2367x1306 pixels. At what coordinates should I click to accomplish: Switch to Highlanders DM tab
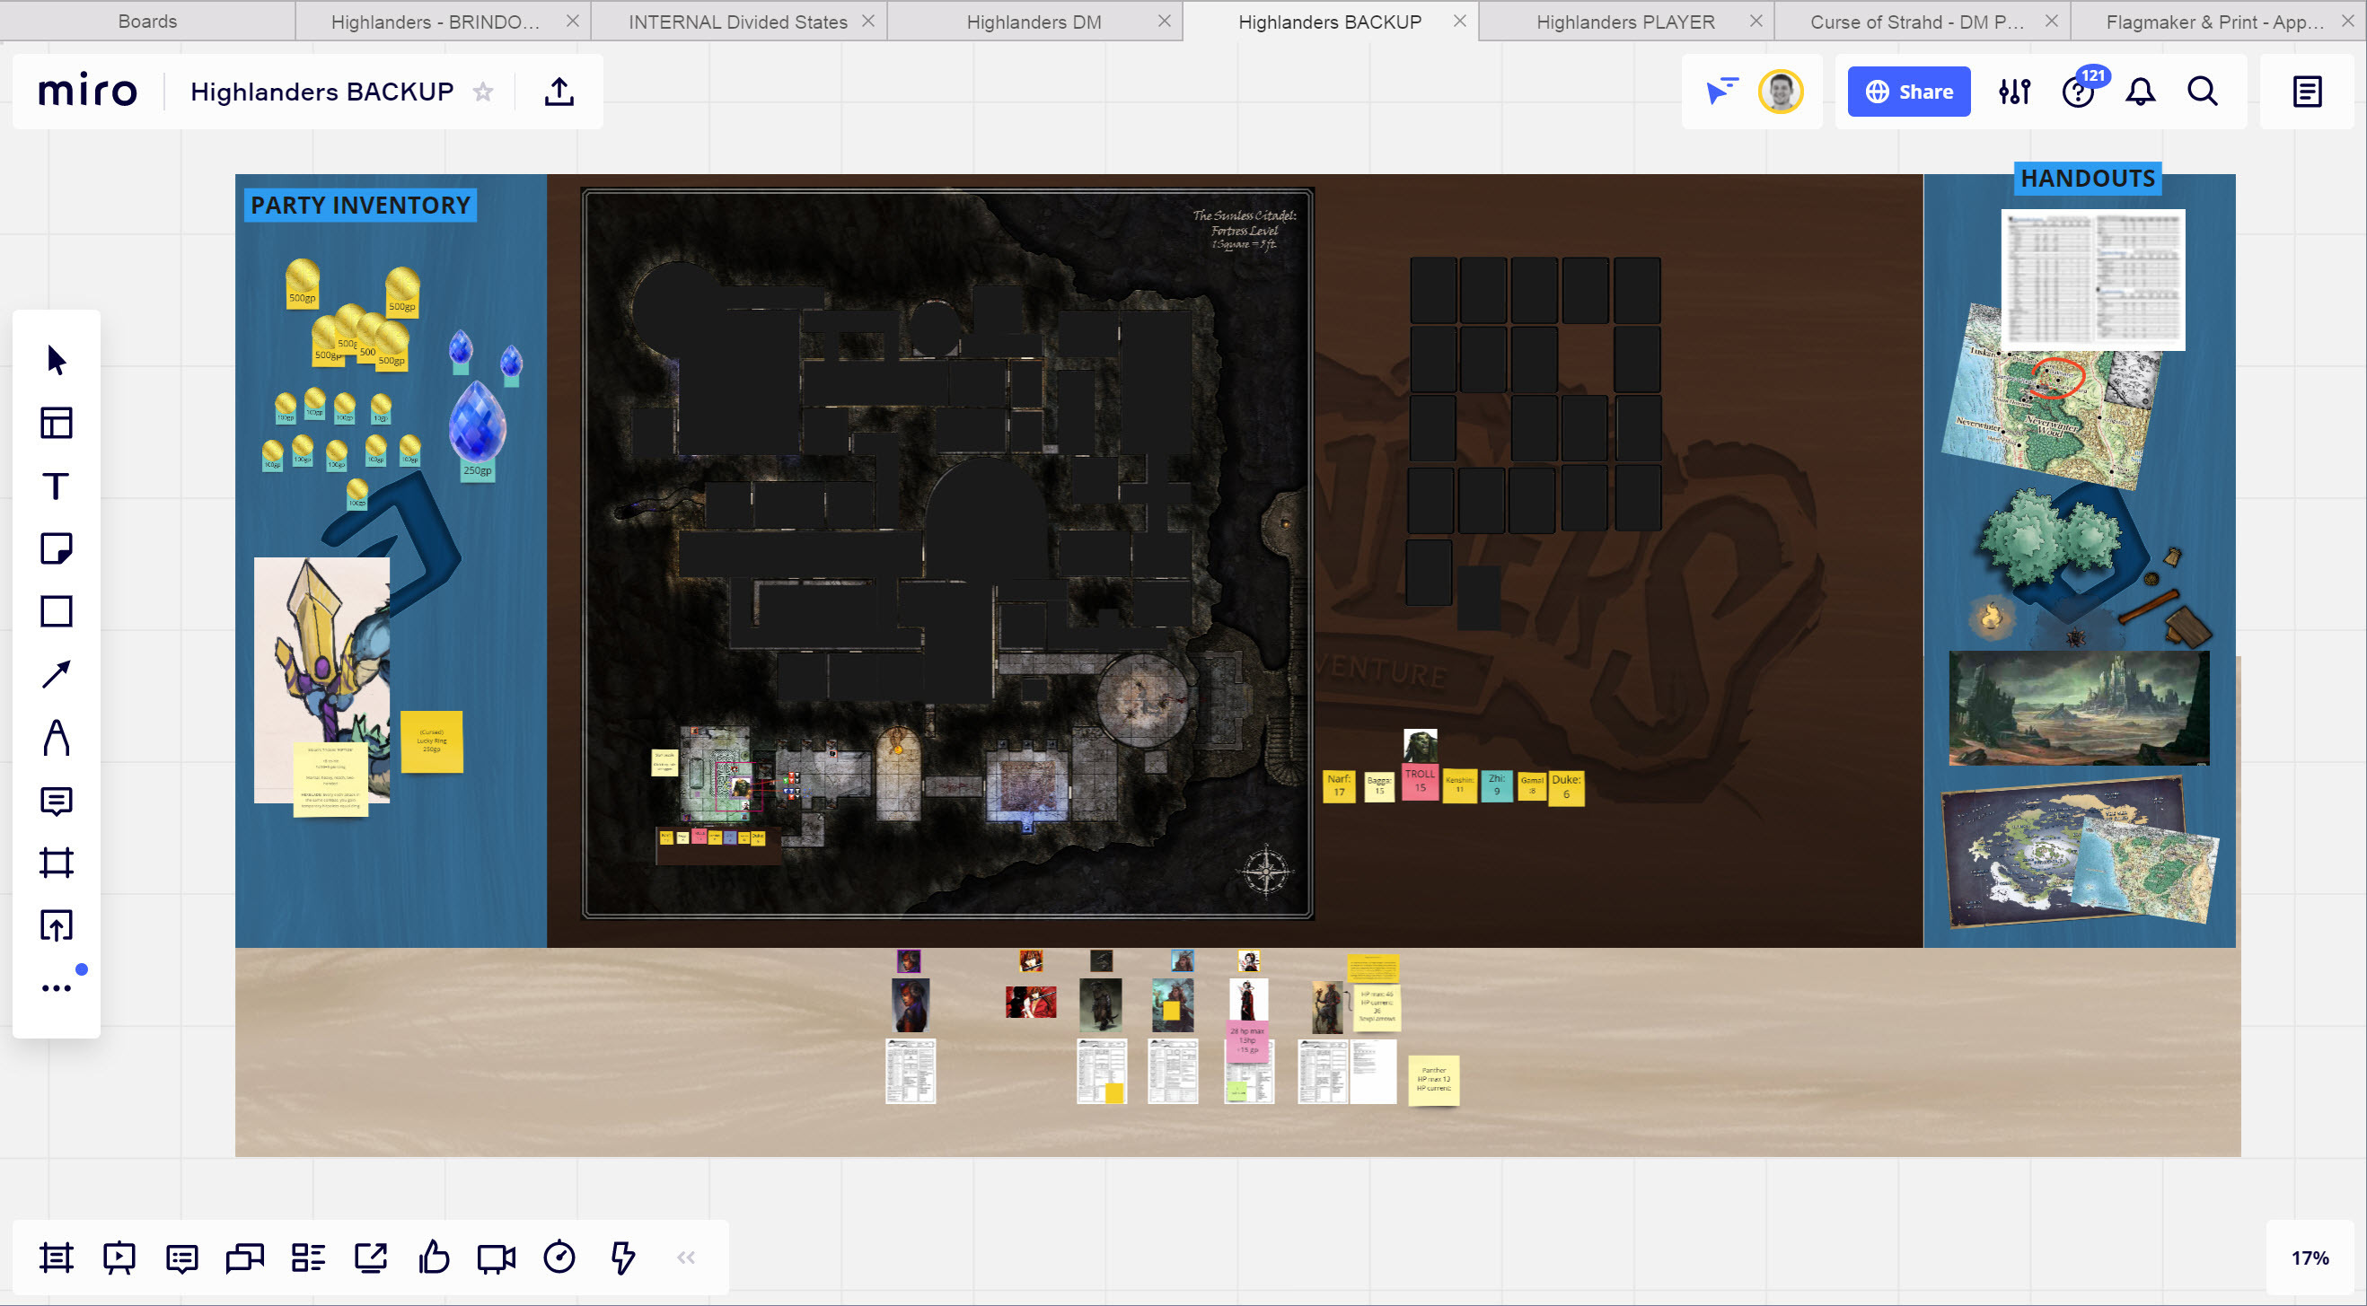(x=1034, y=22)
